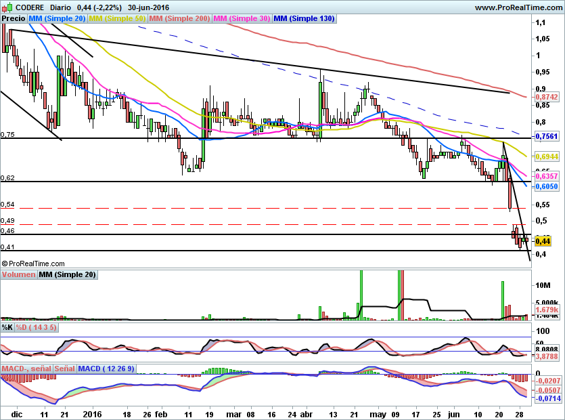Click the yellow 0,44 current price tag
Image resolution: width=565 pixels, height=420 pixels.
[543, 240]
